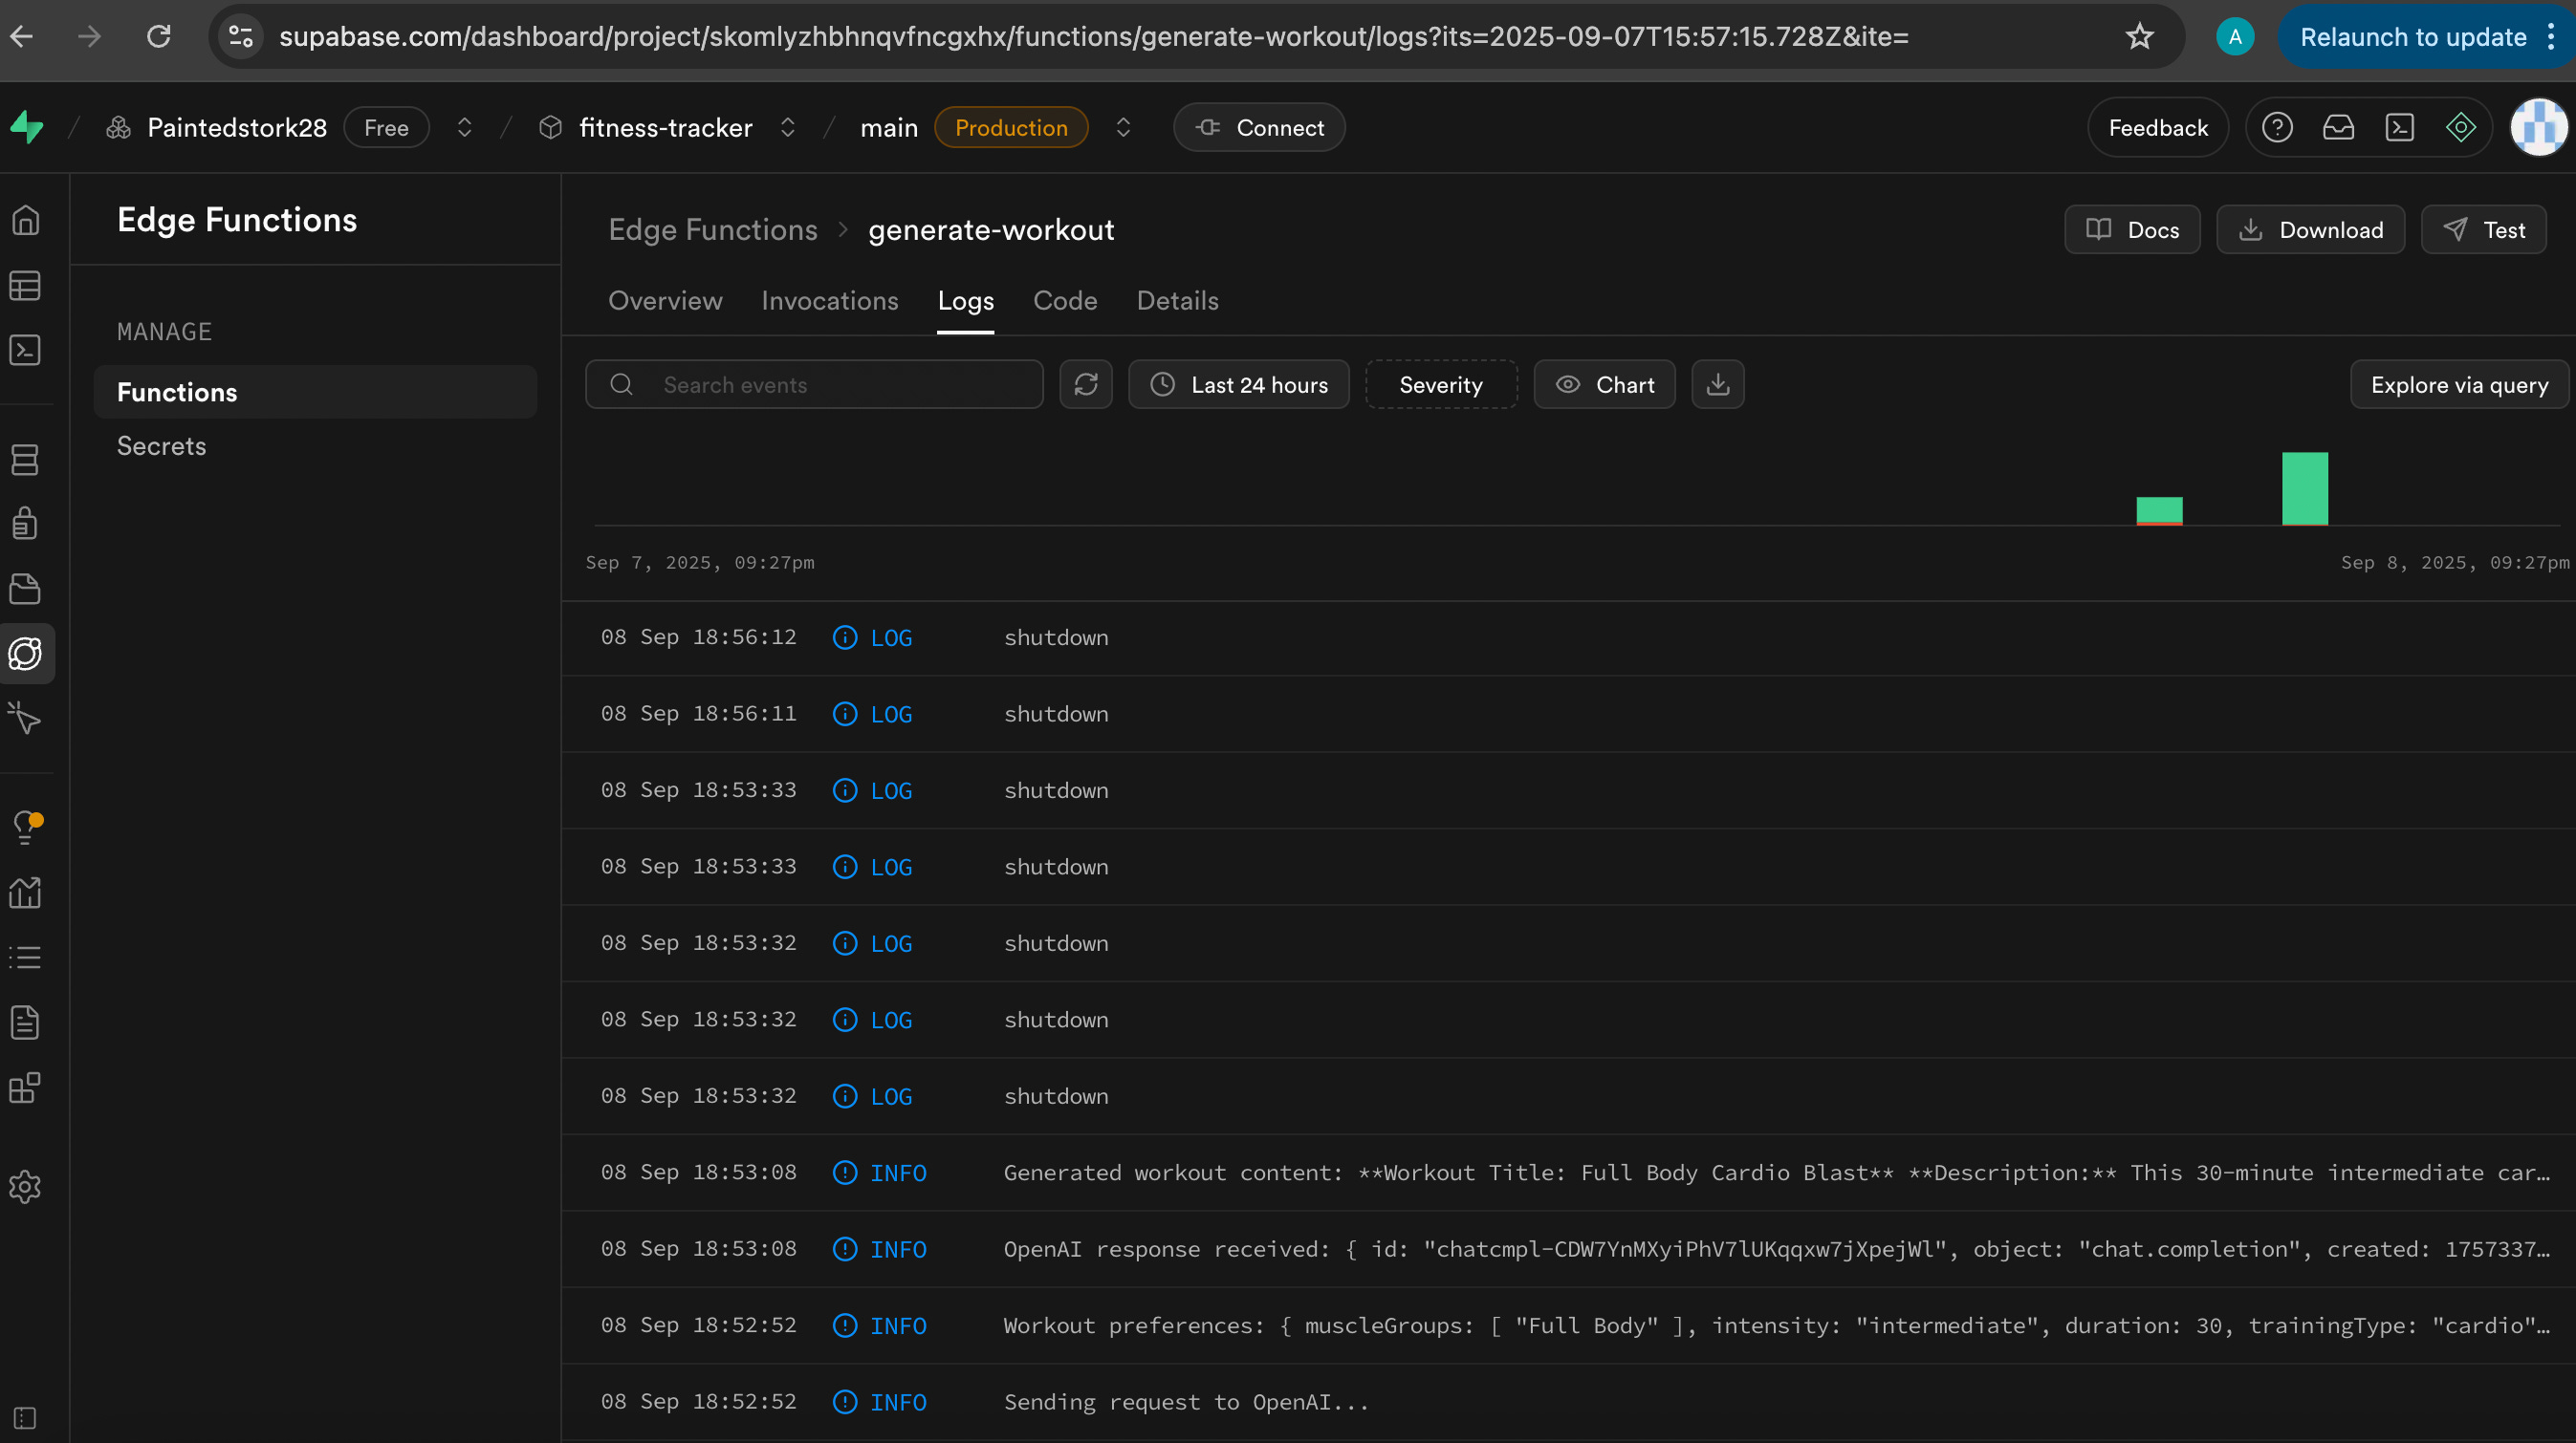Expand fitness-tracker project switcher chevrons
The width and height of the screenshot is (2576, 1443).
pyautogui.click(x=788, y=127)
